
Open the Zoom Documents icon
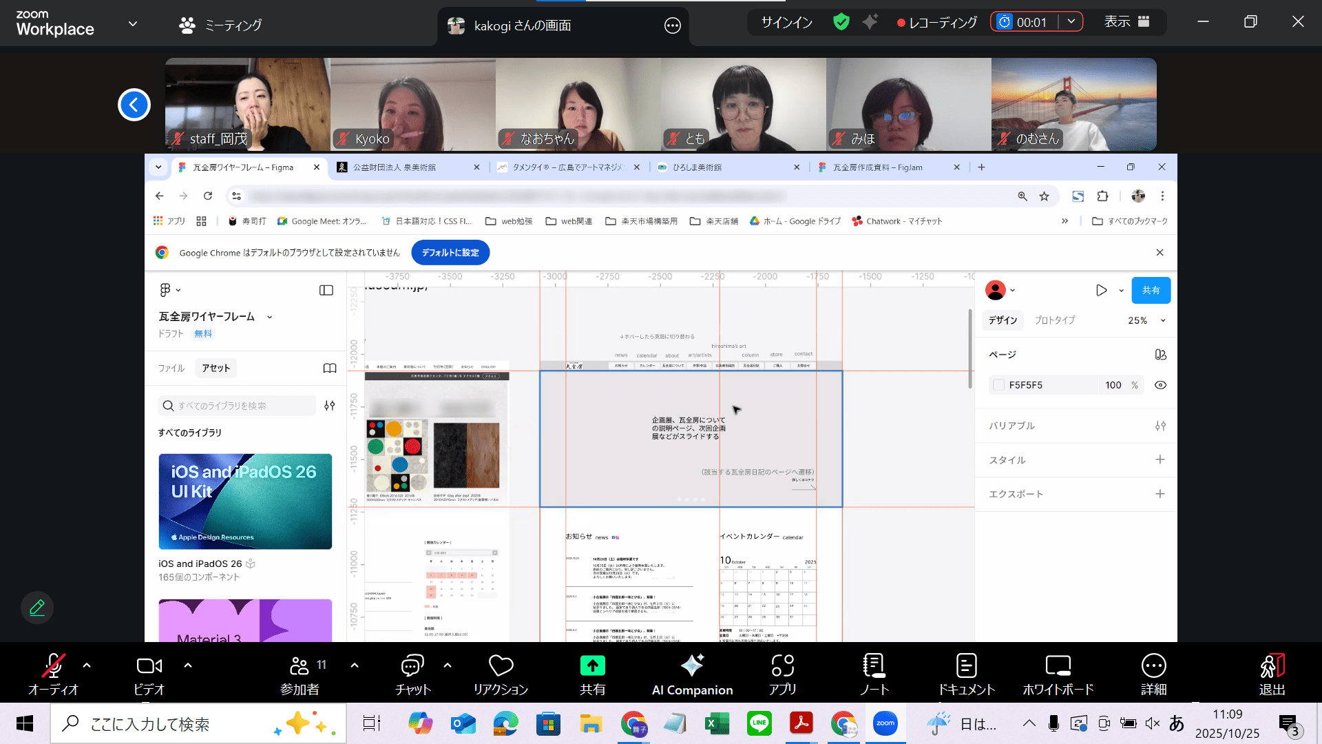(x=966, y=666)
